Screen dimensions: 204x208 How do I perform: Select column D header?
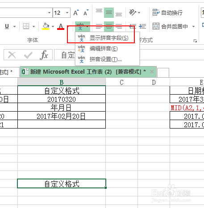[154, 82]
